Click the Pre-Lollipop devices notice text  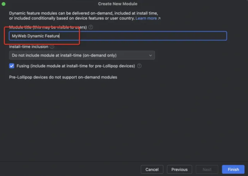click(x=63, y=77)
